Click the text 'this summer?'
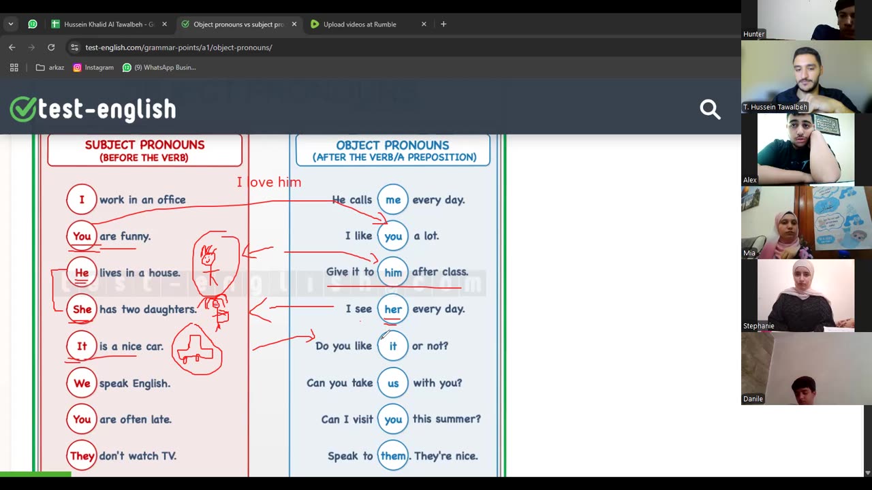872x490 pixels. coord(447,419)
